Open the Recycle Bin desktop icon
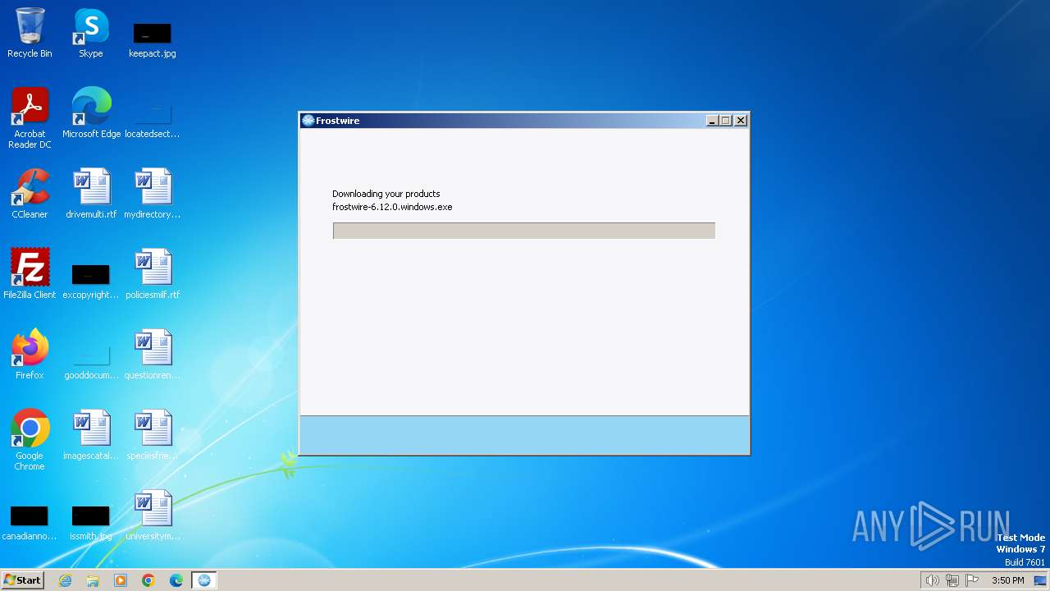This screenshot has height=591, width=1050. click(x=30, y=33)
